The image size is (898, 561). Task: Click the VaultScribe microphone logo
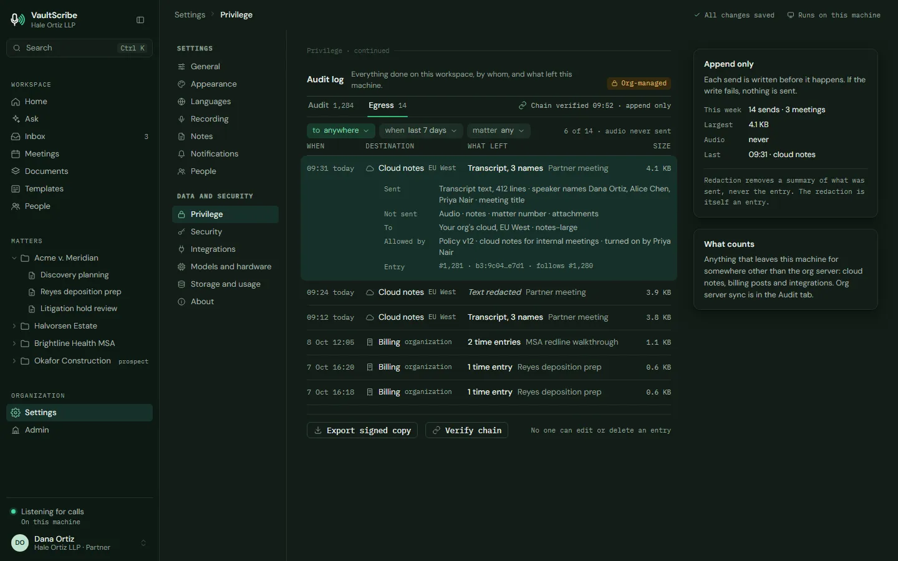point(18,20)
